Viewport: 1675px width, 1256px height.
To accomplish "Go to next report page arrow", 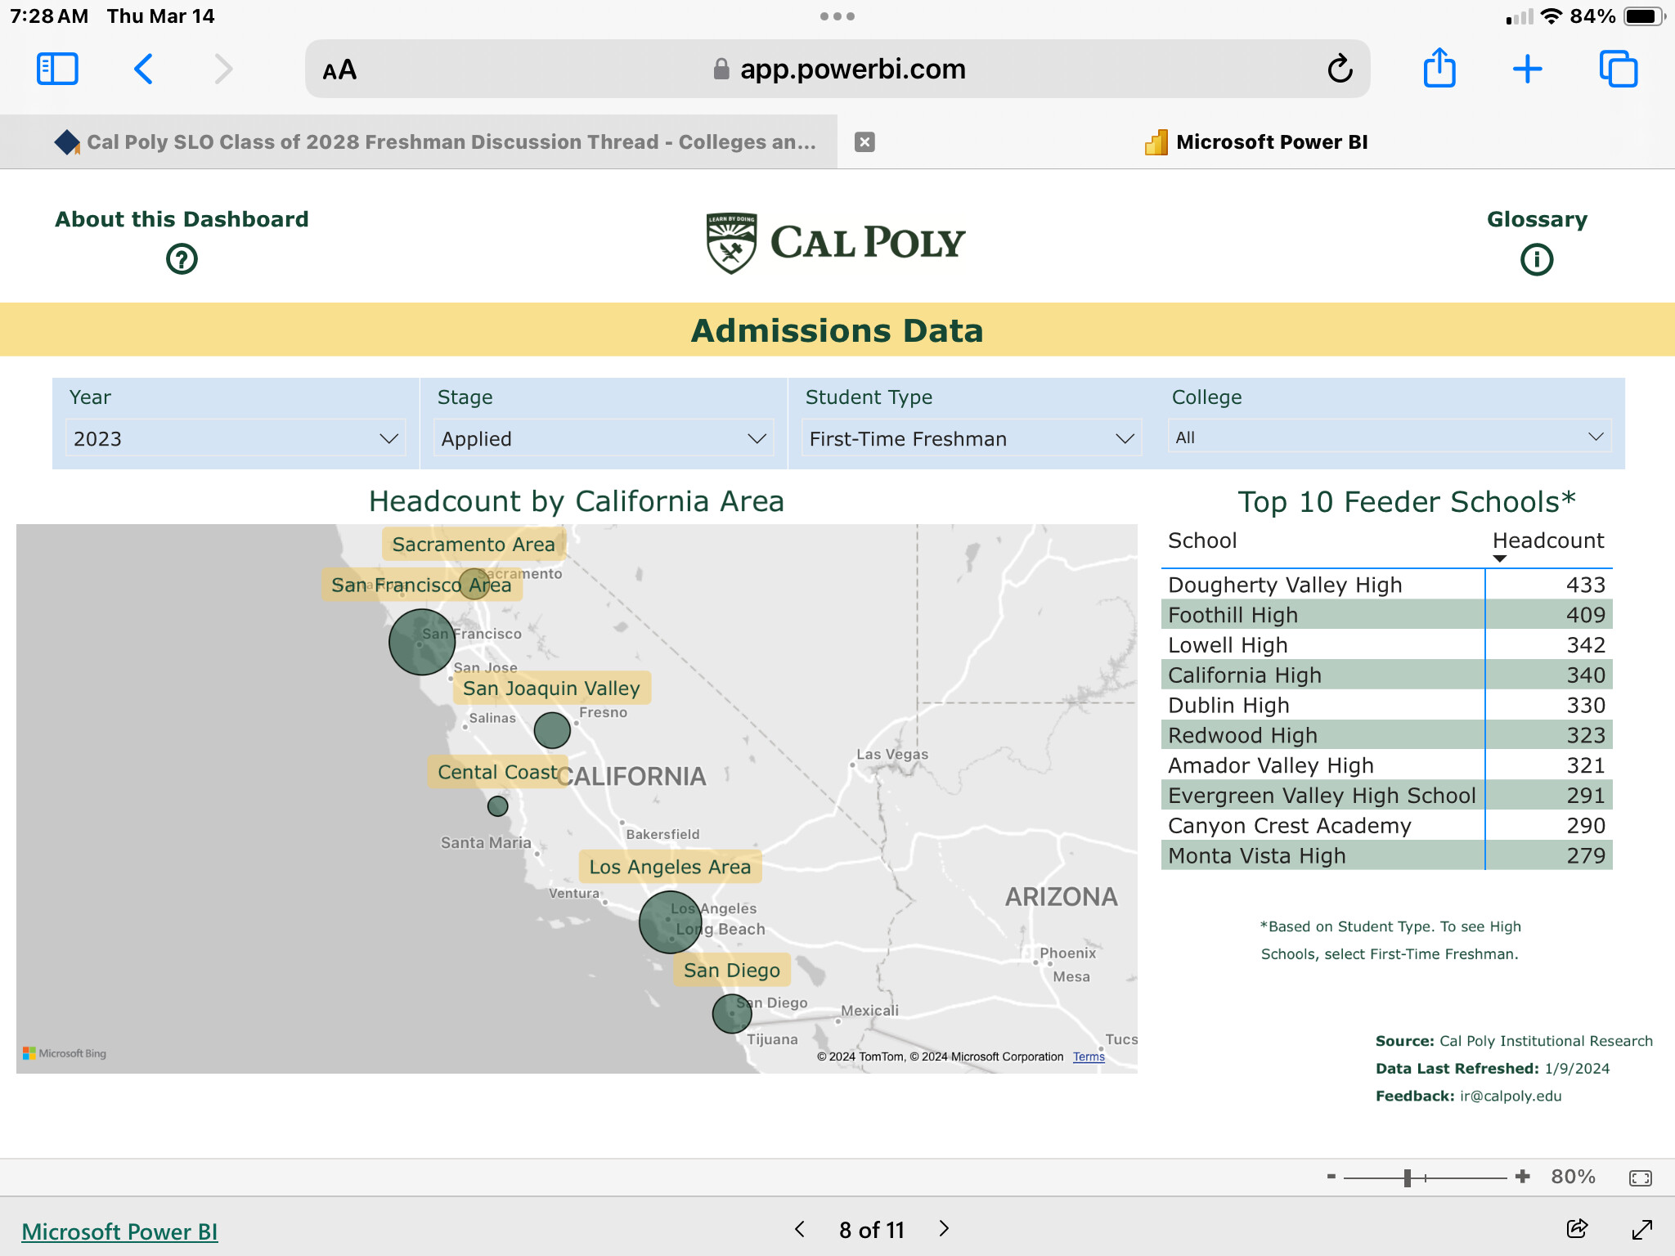I will coord(944,1228).
